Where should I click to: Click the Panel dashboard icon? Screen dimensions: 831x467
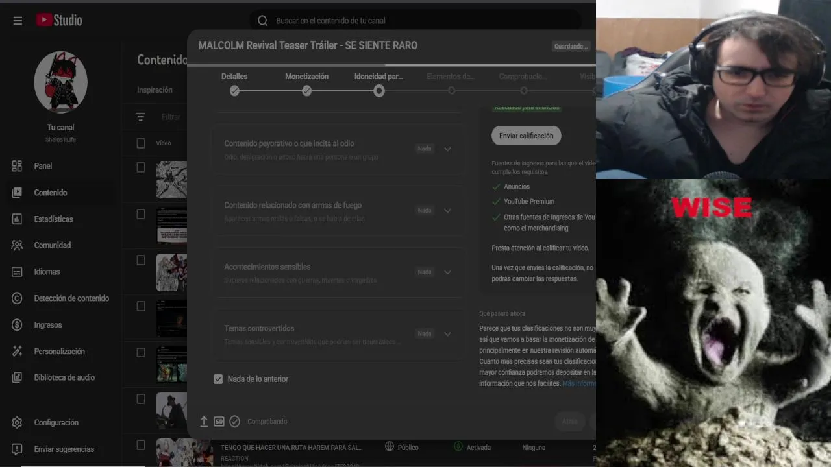(17, 166)
